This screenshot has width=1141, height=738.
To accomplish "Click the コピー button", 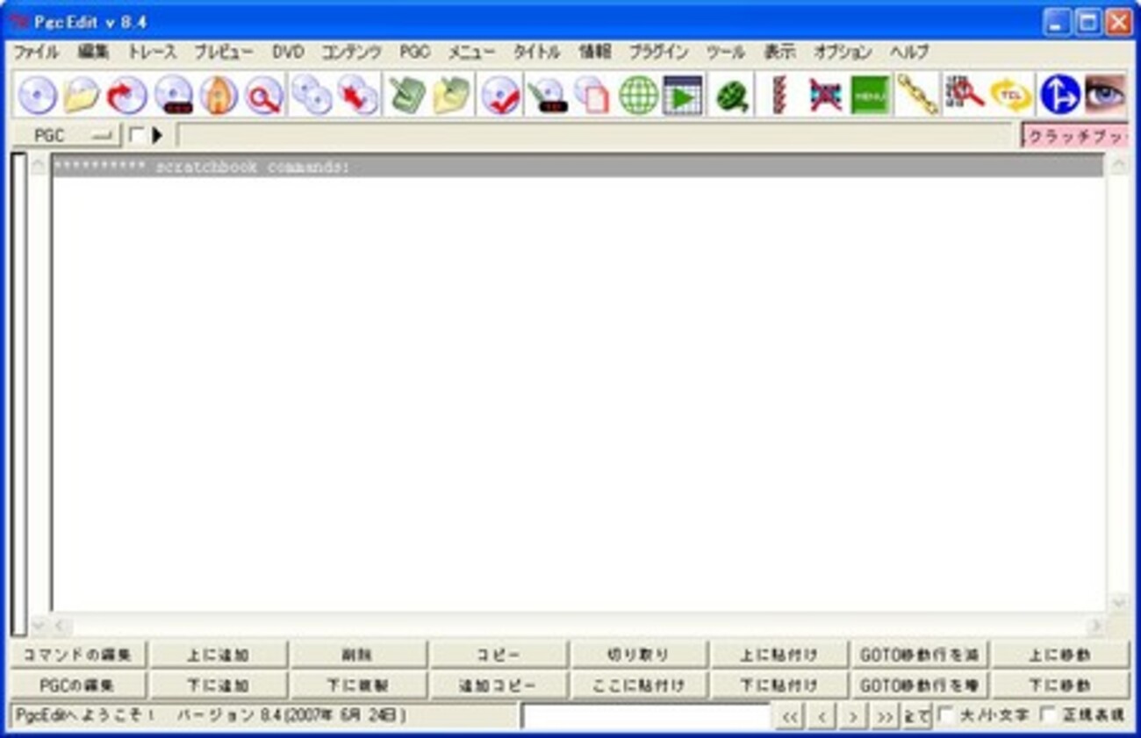I will point(498,655).
